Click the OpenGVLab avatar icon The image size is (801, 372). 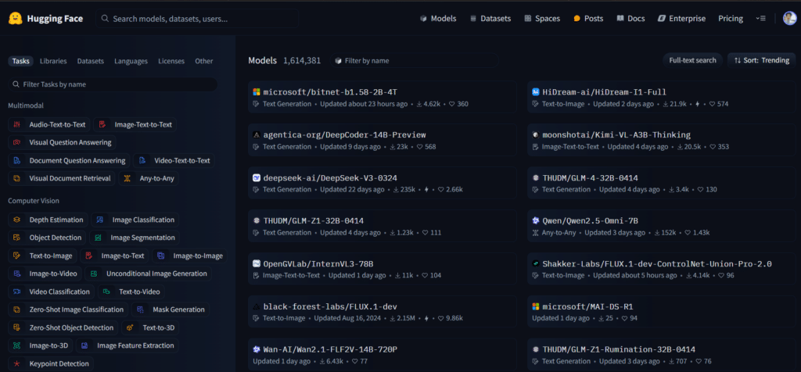click(x=256, y=263)
